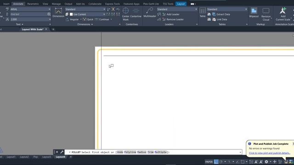Screen dimensions: 294x165
Task: Open the Annotate ribbon tab
Action: click(x=18, y=4)
